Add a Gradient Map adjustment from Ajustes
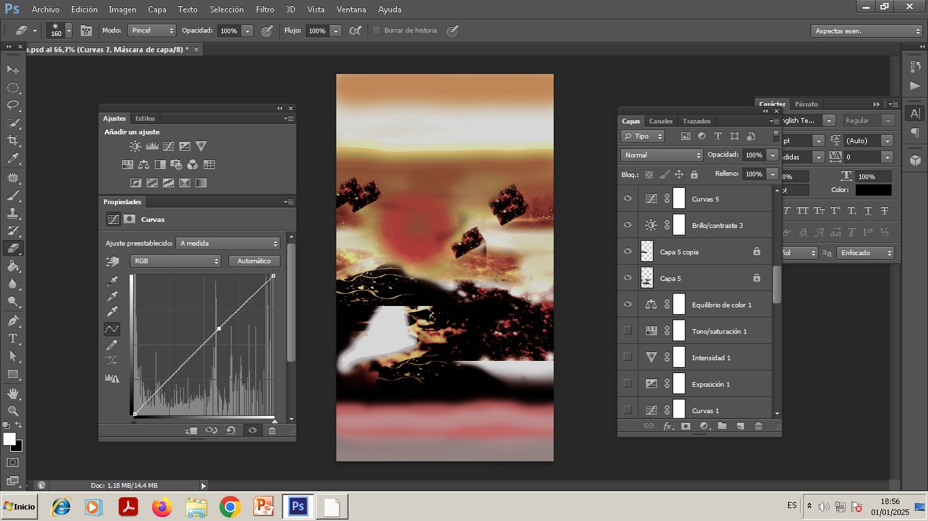This screenshot has height=521, width=928. pos(201,182)
